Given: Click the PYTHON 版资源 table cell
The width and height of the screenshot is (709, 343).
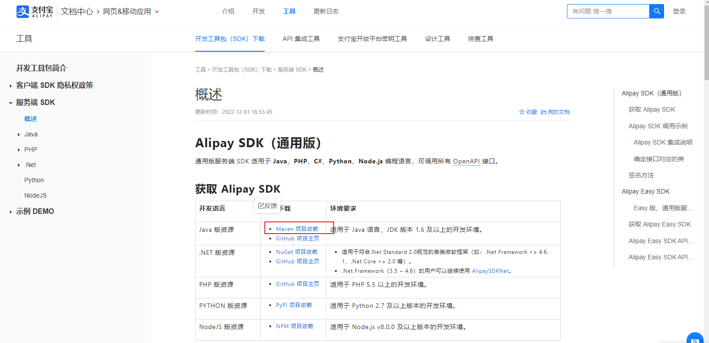Looking at the screenshot, I should pos(228,309).
